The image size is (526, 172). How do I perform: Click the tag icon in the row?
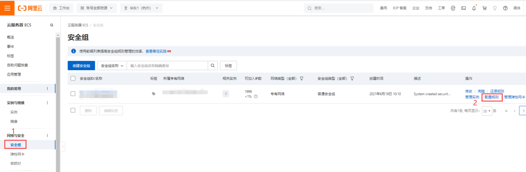(x=154, y=94)
